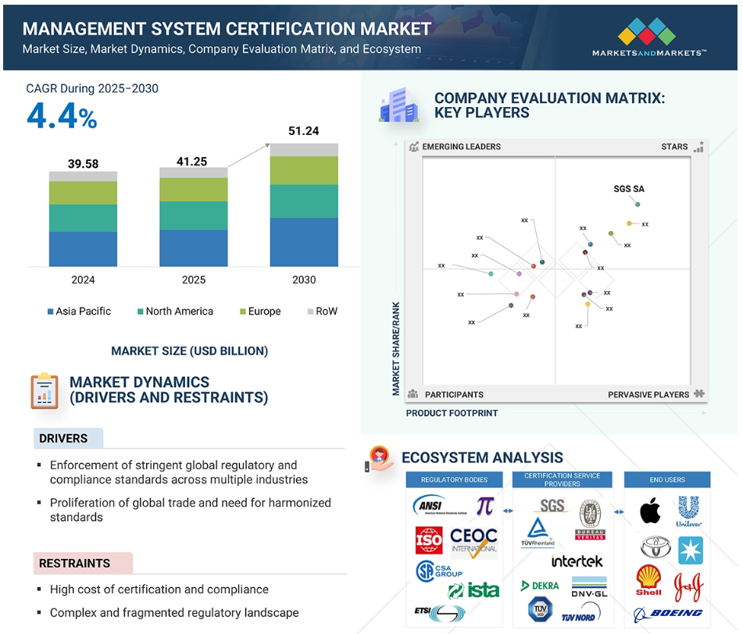Click the MarketsandMarkets logo
Screen dimensions: 743x634
pyautogui.click(x=648, y=37)
